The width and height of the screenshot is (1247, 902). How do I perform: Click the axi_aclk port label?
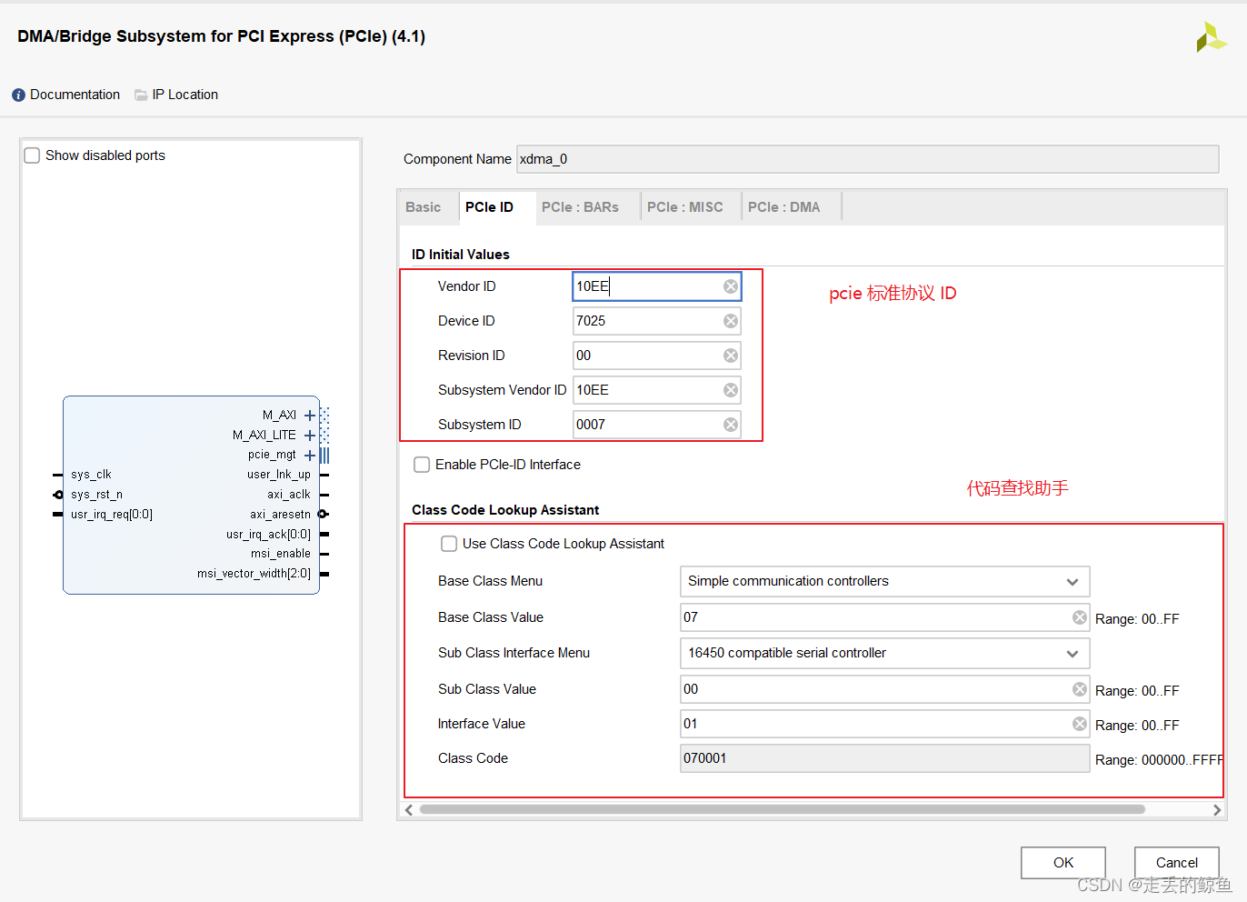coord(289,495)
